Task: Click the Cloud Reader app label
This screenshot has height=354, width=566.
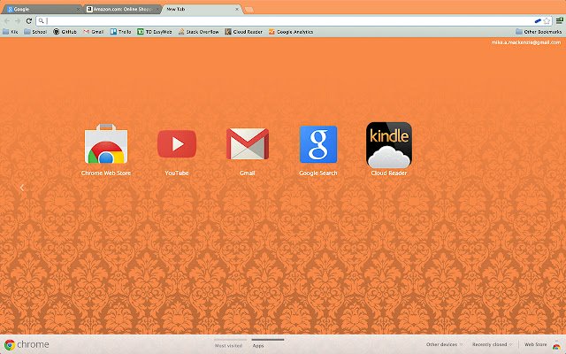Action: coord(389,173)
